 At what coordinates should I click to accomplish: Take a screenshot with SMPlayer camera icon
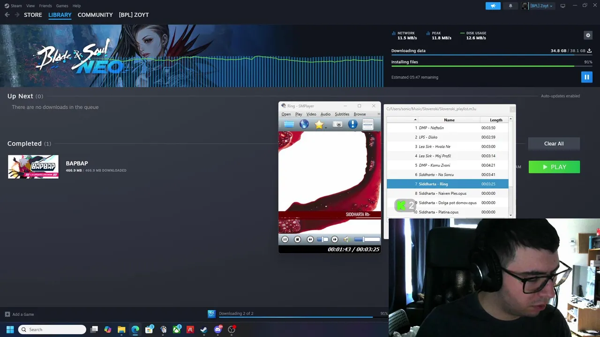tap(337, 124)
